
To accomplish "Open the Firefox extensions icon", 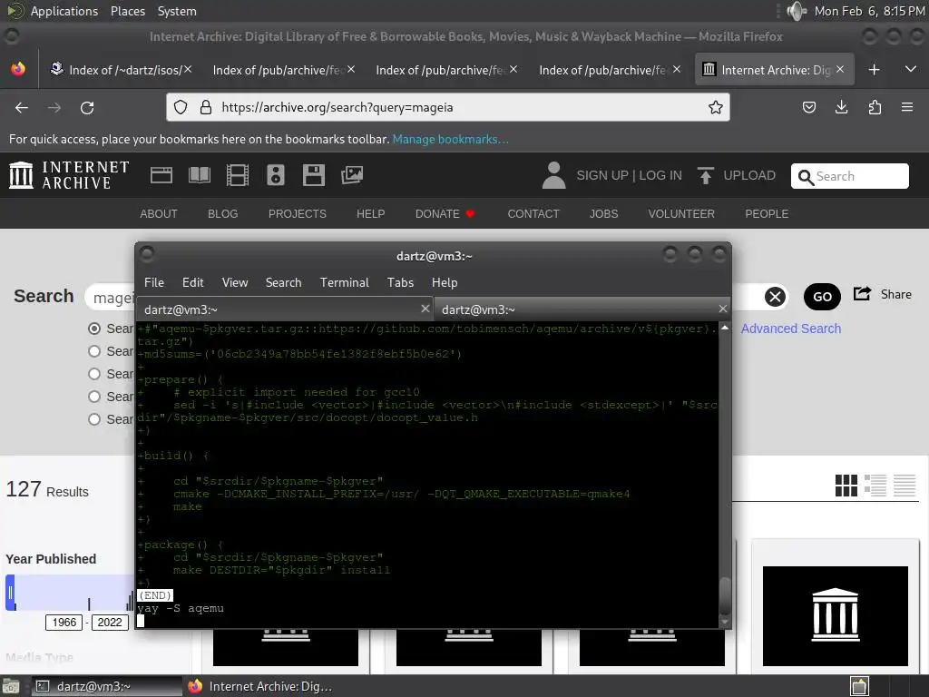I will (x=875, y=107).
